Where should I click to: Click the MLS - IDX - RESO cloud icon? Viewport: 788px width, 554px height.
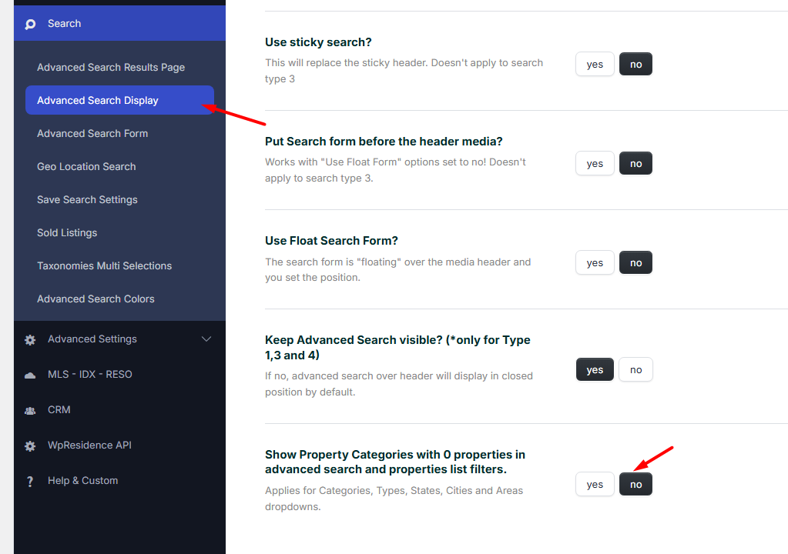coord(30,375)
